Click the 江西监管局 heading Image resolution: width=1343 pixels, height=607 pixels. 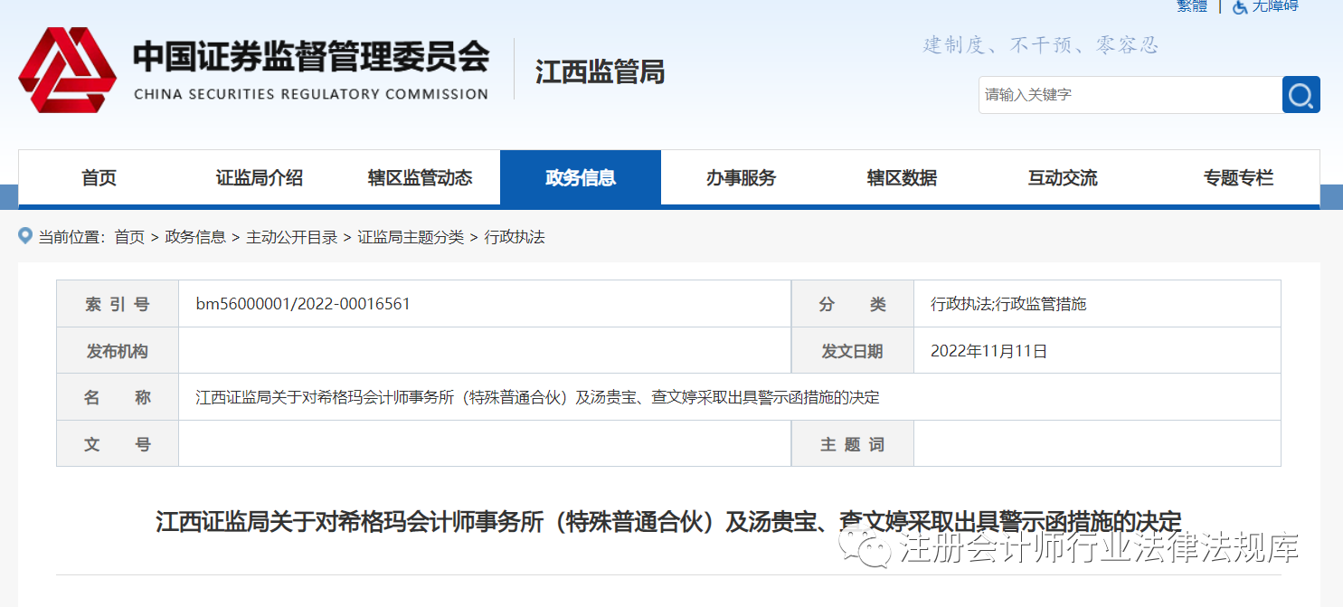click(x=601, y=71)
